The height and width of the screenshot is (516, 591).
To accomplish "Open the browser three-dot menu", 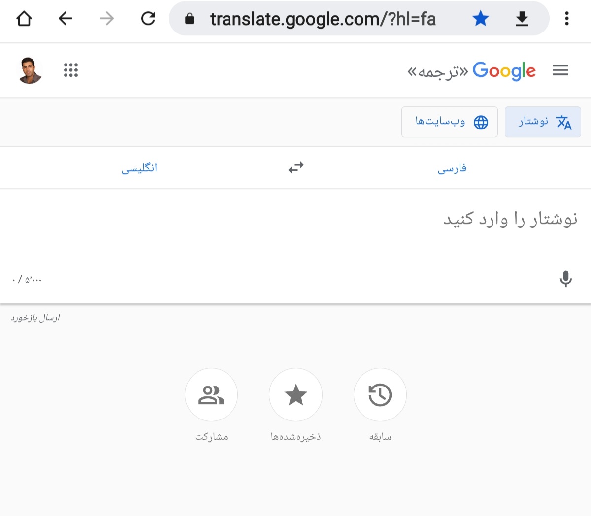I will click(567, 19).
